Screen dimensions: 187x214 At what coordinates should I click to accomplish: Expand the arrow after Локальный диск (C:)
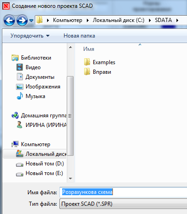[150, 20]
